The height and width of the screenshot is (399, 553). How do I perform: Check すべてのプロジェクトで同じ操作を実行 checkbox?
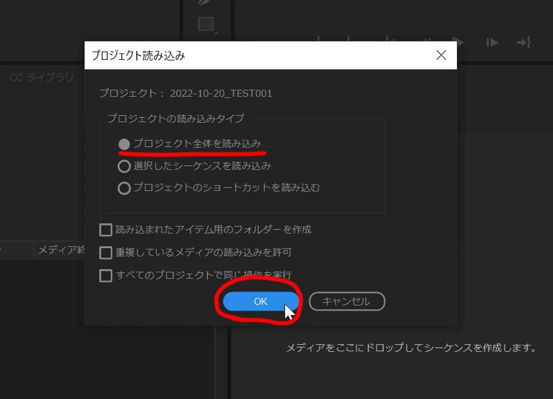pyautogui.click(x=106, y=276)
